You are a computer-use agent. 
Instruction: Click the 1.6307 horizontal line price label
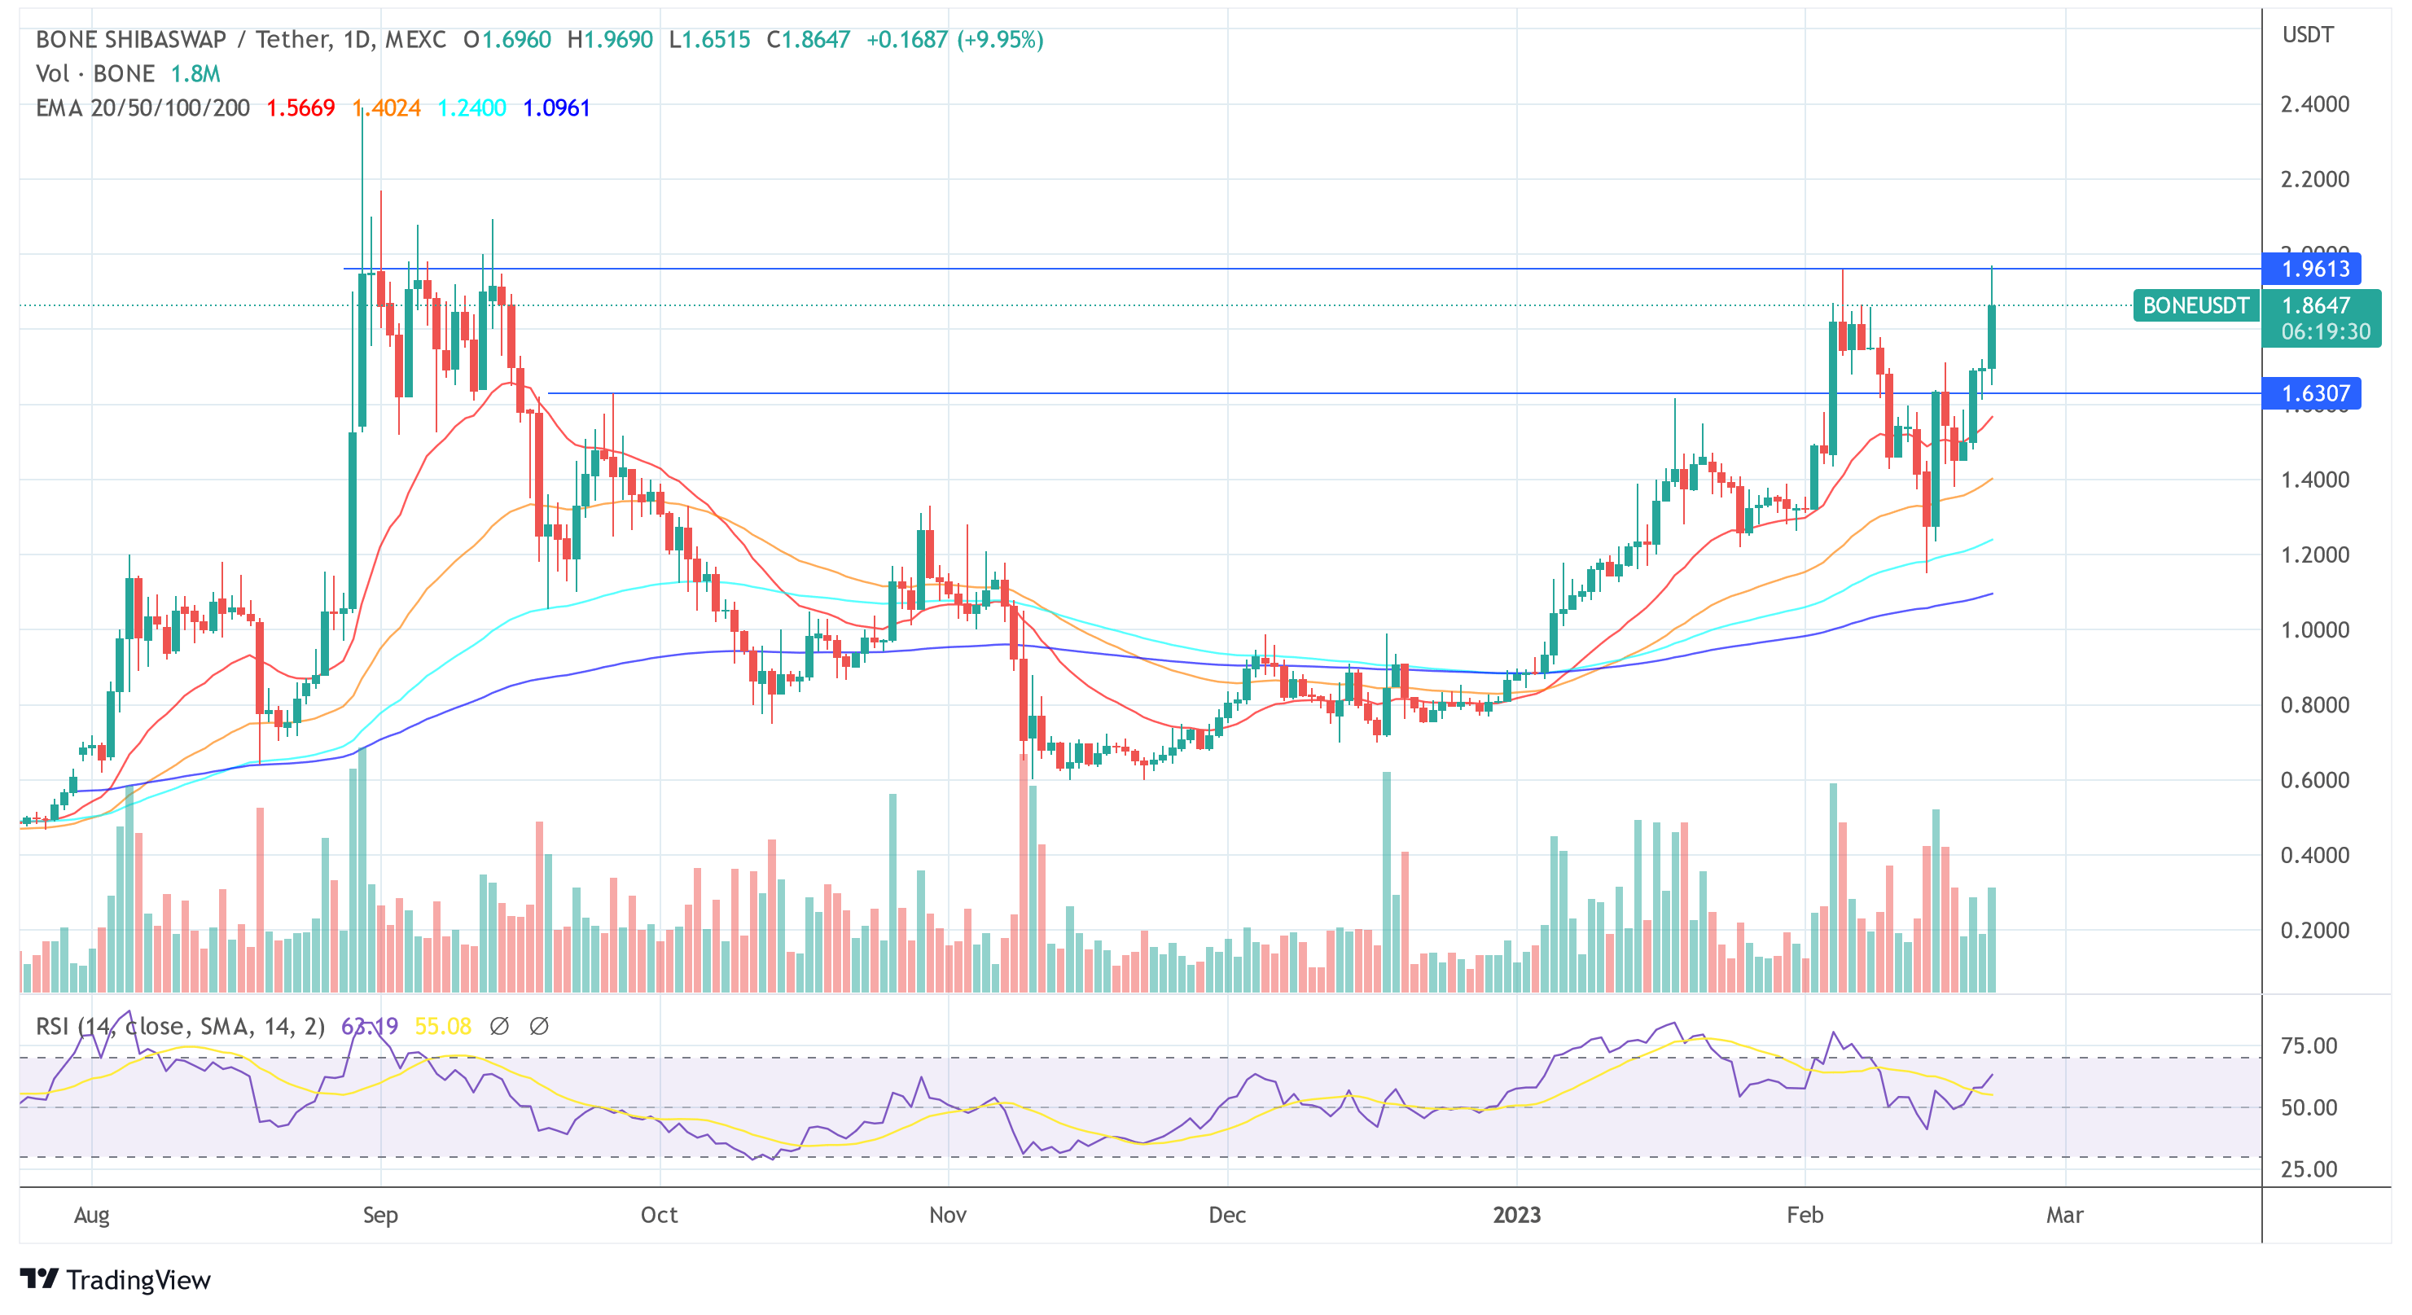coord(2311,394)
